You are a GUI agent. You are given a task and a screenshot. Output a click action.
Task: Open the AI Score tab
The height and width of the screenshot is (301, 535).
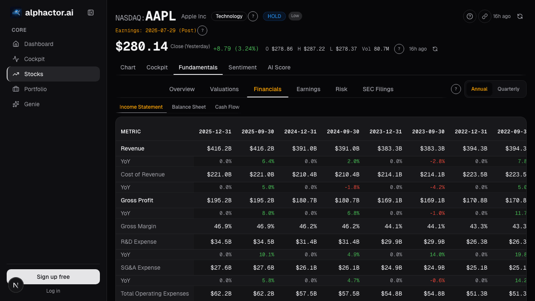click(279, 67)
